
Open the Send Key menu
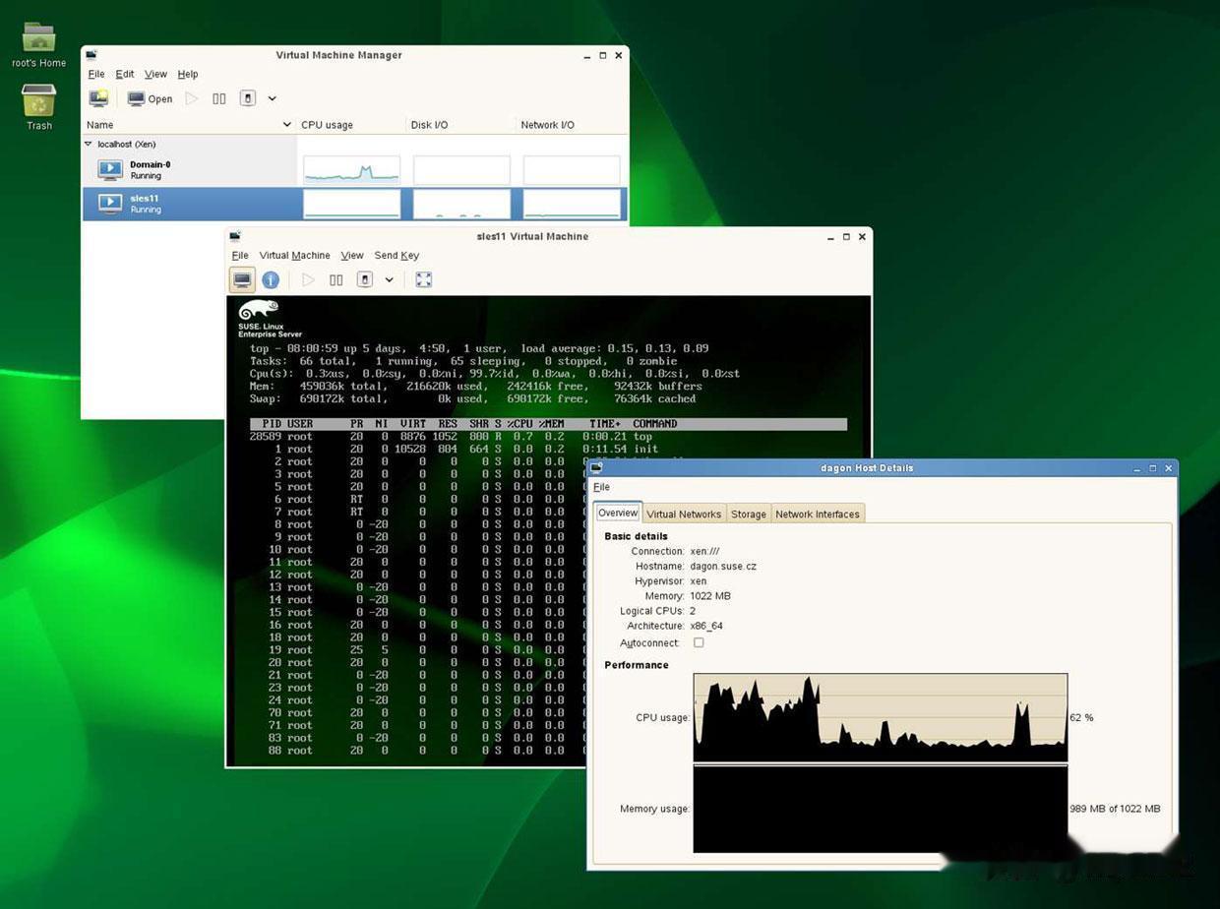click(396, 255)
